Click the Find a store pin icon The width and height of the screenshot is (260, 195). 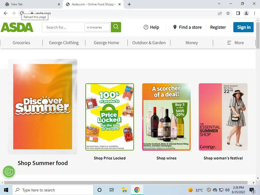(175, 27)
